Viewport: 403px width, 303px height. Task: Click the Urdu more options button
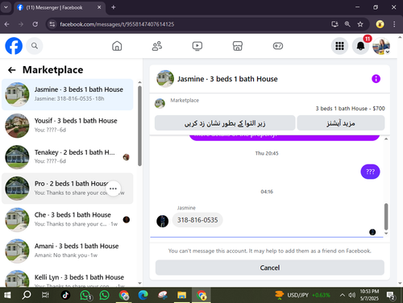(x=341, y=123)
